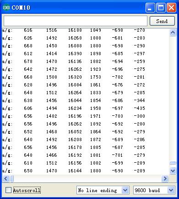Screen dimensions: 179x199
Task: Open the 9600 baud rate dropdown
Action: coord(154,190)
